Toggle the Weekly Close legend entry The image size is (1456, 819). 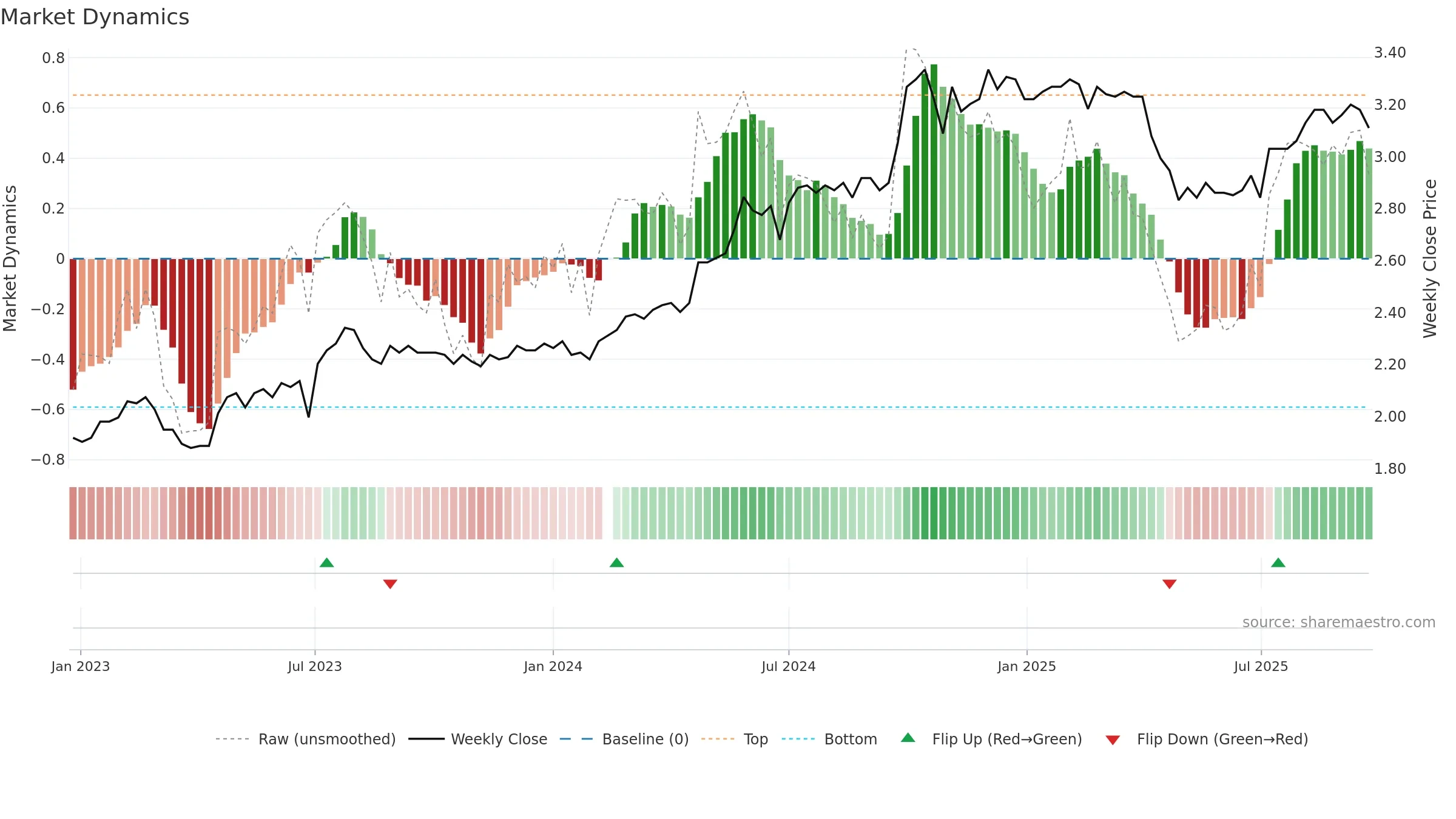point(478,739)
